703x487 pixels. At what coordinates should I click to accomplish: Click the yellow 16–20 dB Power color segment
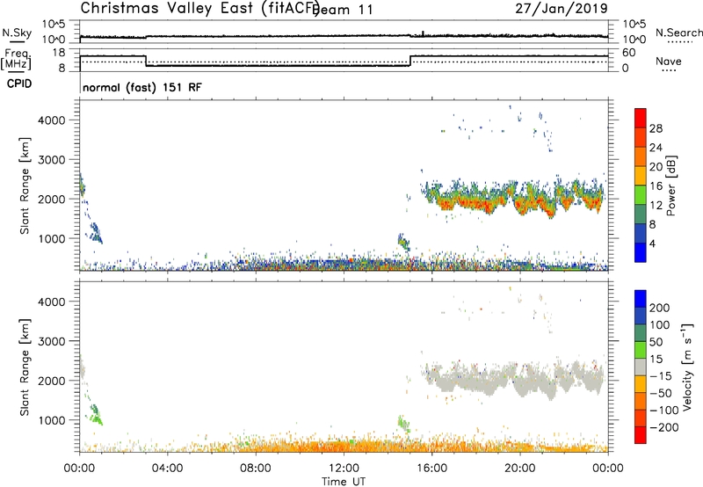[641, 175]
